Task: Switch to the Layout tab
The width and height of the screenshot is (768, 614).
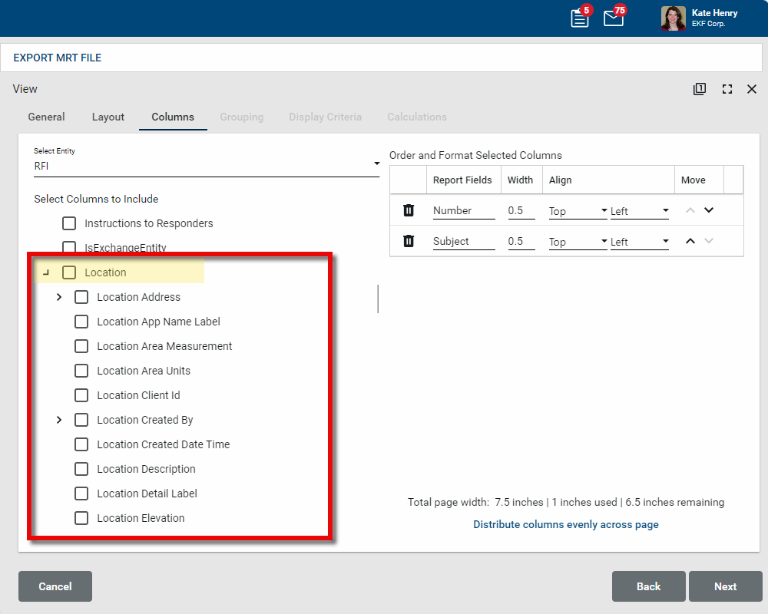Action: [x=108, y=117]
